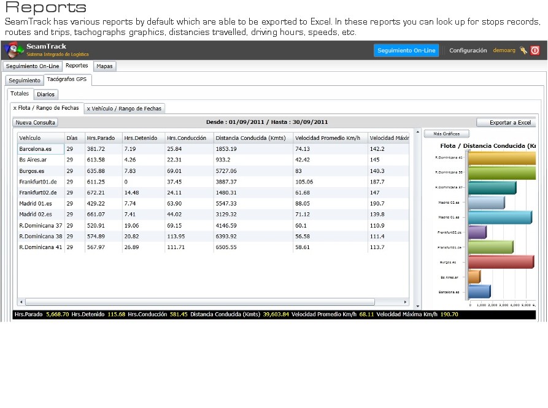This screenshot has width=548, height=408.
Task: Click the red power logout icon
Action: point(535,50)
